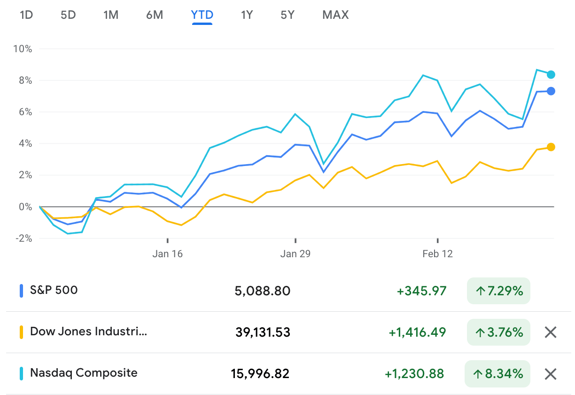Viewport: 575px width, 395px height.
Task: Open the S&P 500 index name
Action: (54, 290)
